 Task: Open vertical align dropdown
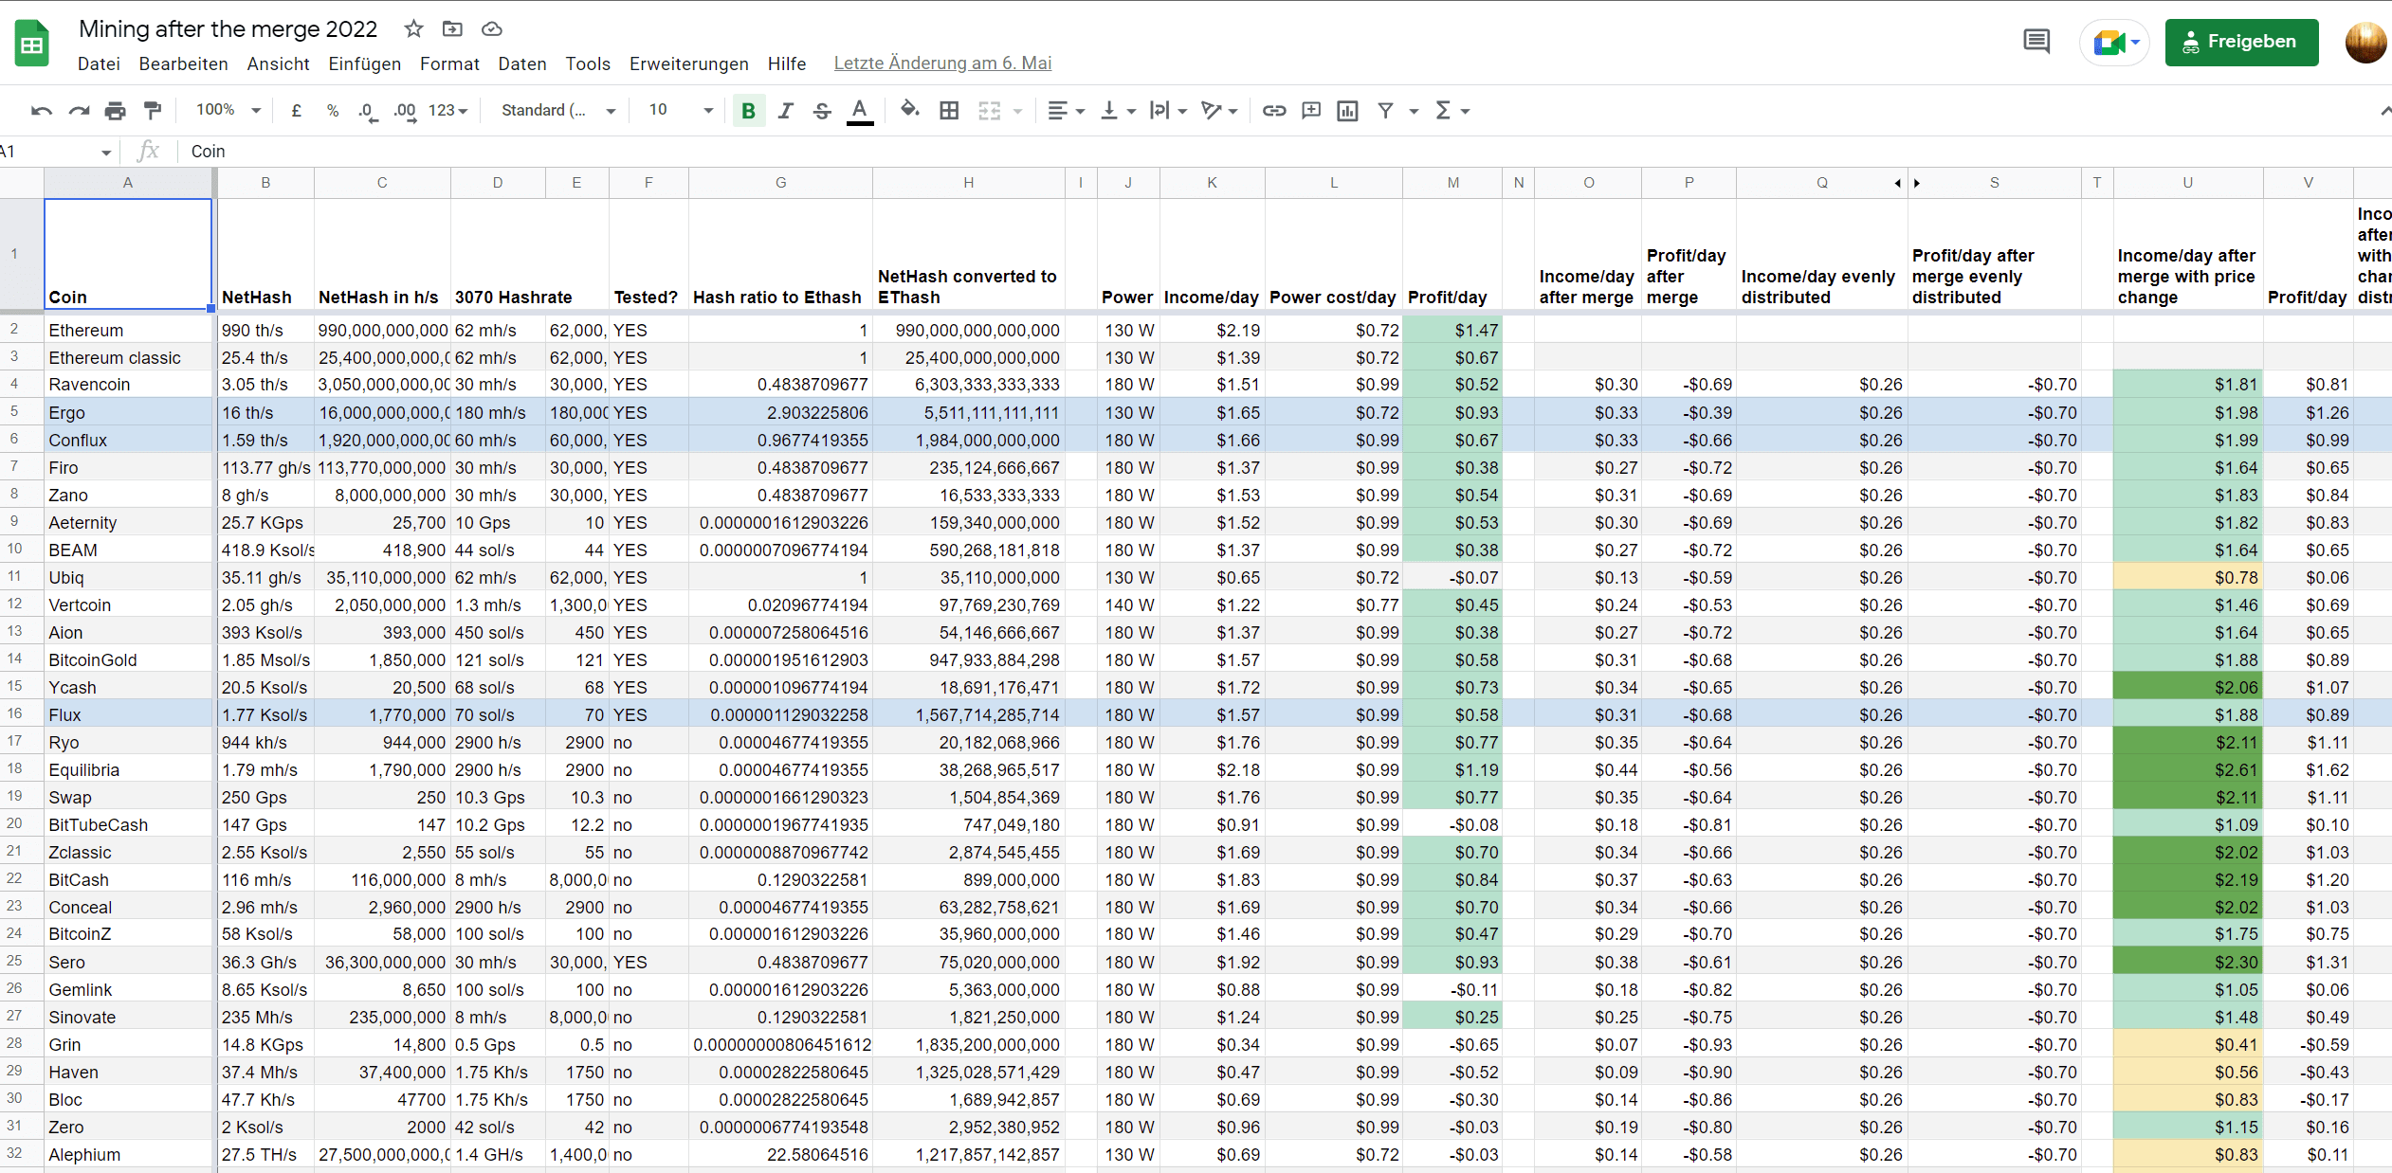pyautogui.click(x=1118, y=111)
